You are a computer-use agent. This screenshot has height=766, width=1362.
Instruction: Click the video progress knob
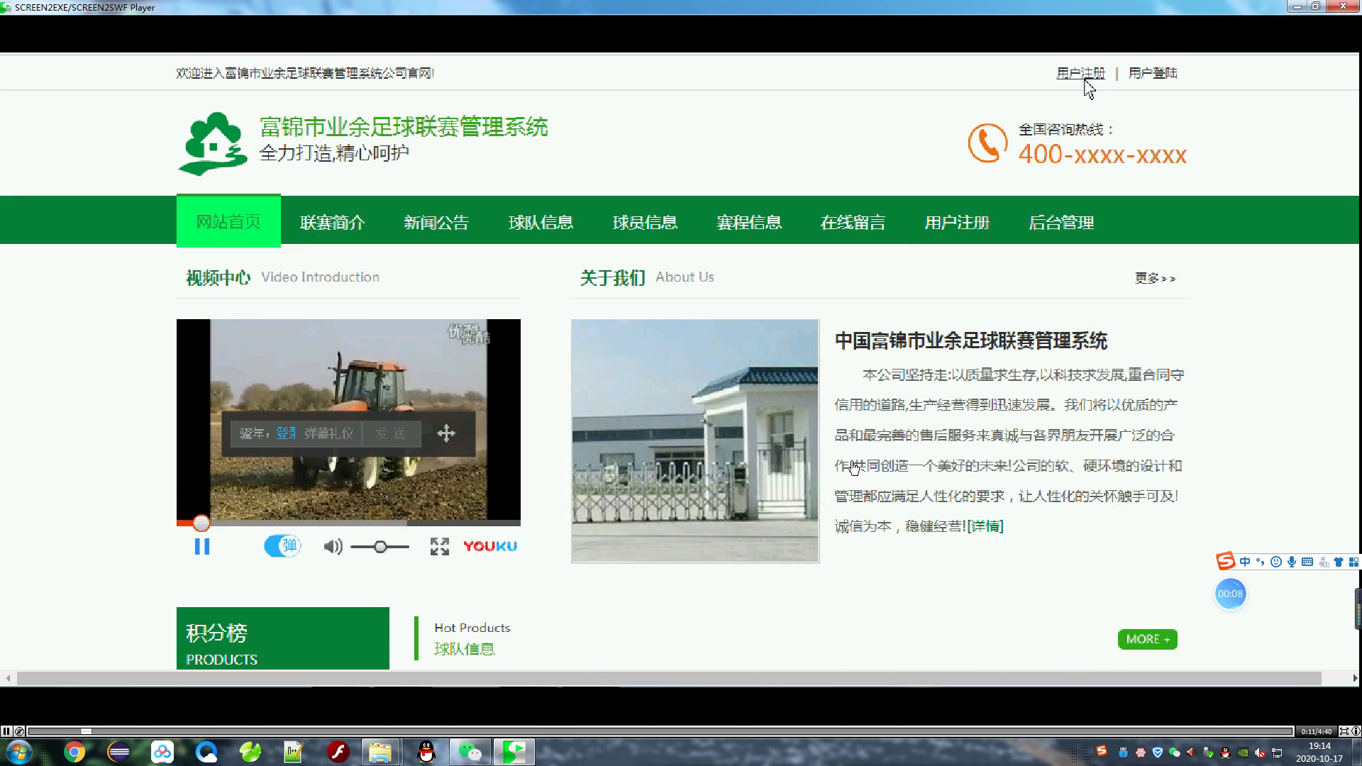click(x=201, y=523)
